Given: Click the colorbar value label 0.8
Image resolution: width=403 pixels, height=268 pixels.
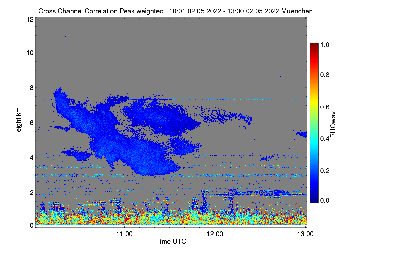Looking at the screenshot, I should pos(325,75).
